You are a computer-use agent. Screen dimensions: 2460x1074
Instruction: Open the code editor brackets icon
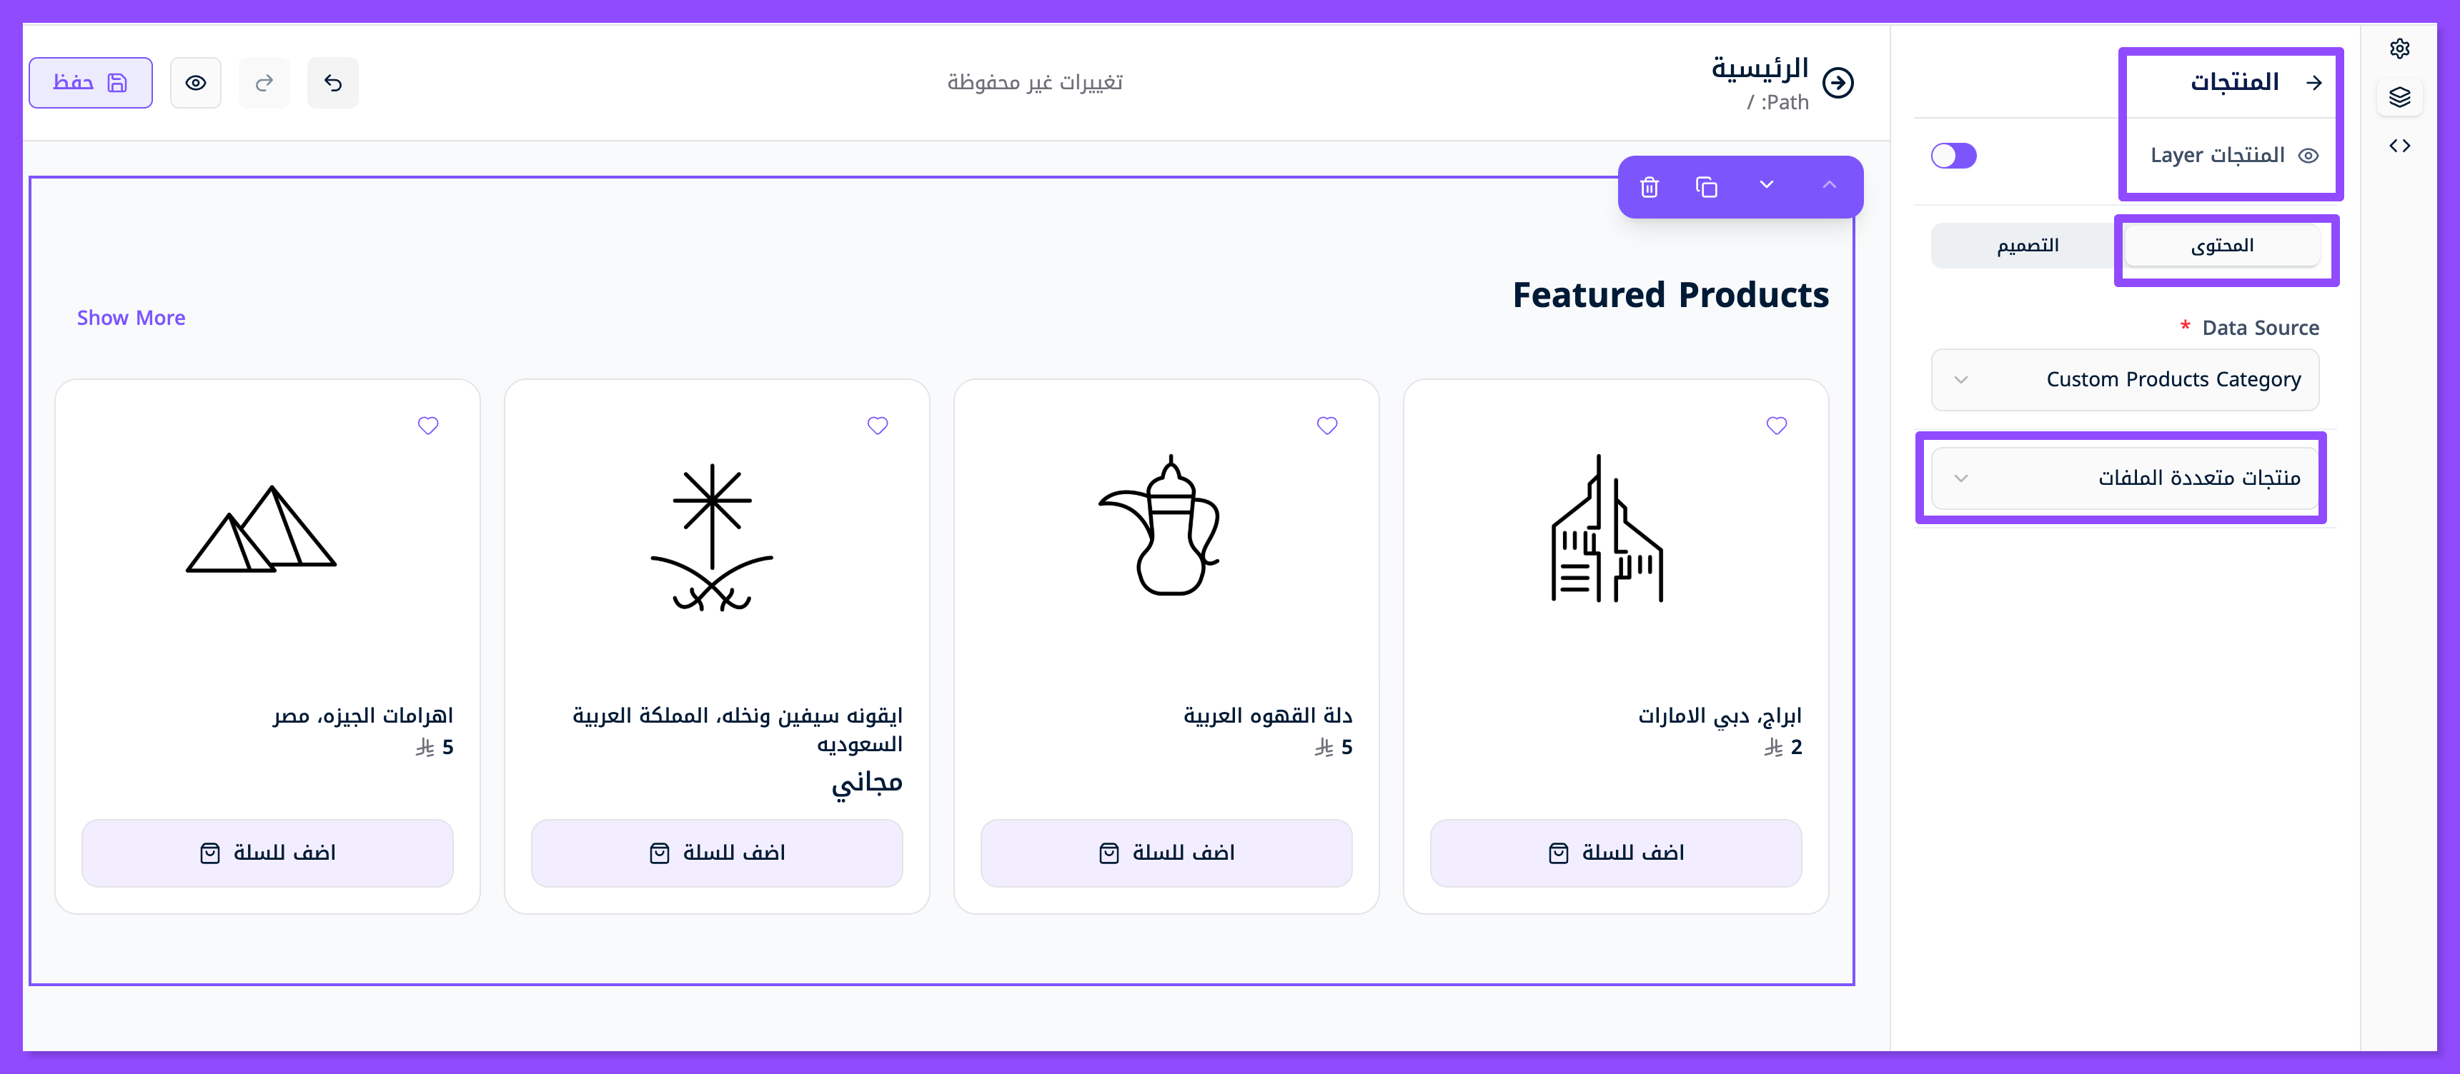pos(2399,146)
